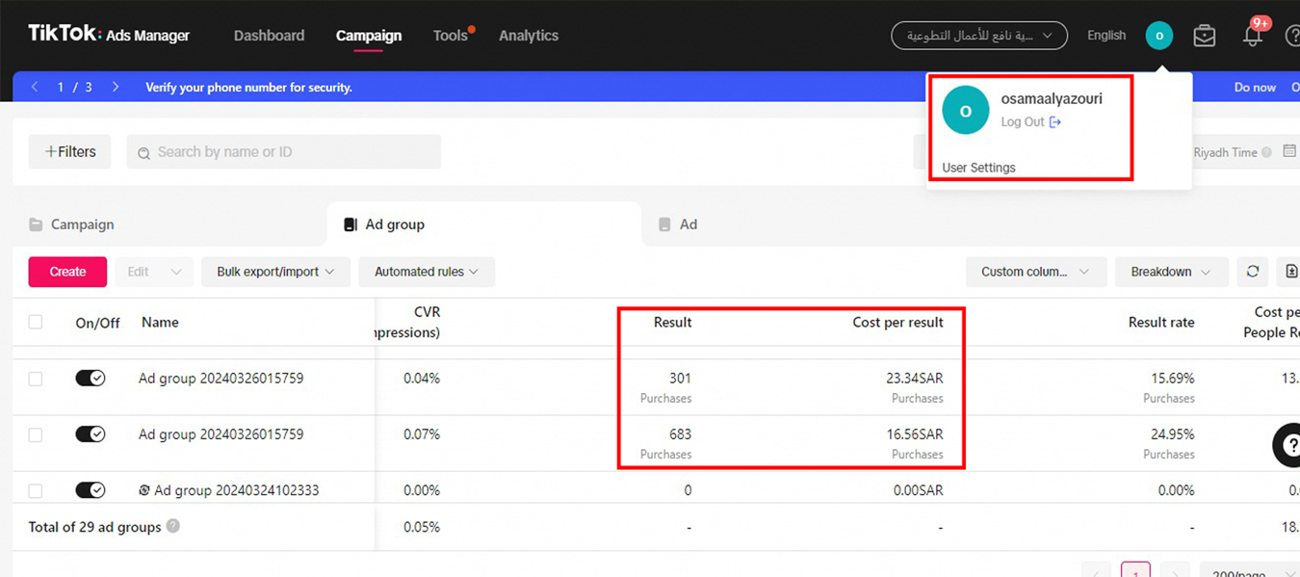Click the export report icon next to refresh

[1290, 272]
